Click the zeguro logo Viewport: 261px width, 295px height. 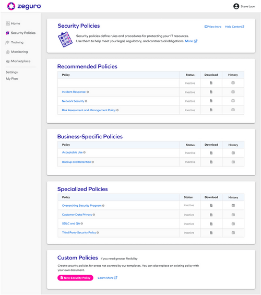click(x=24, y=6)
